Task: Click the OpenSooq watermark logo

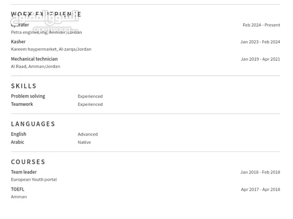Action: click(45, 22)
